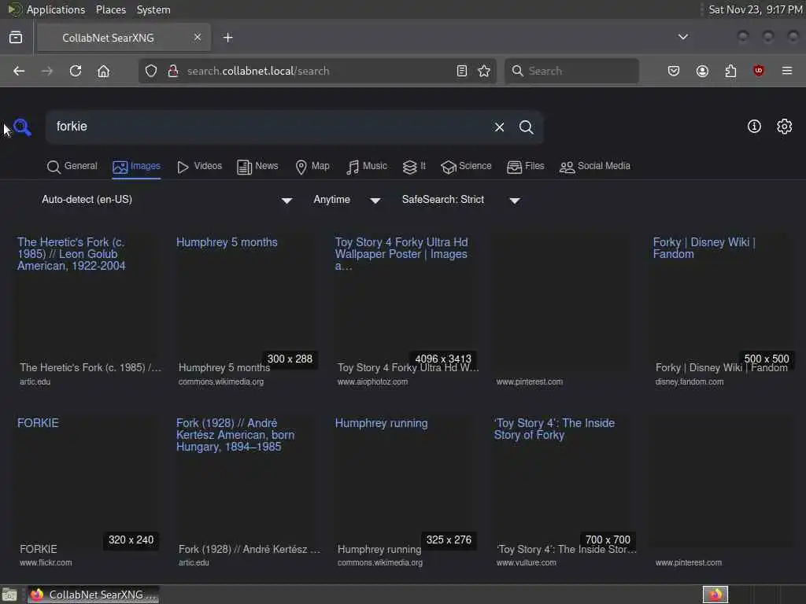
Task: Submit search with the magnifier button
Action: (x=526, y=127)
